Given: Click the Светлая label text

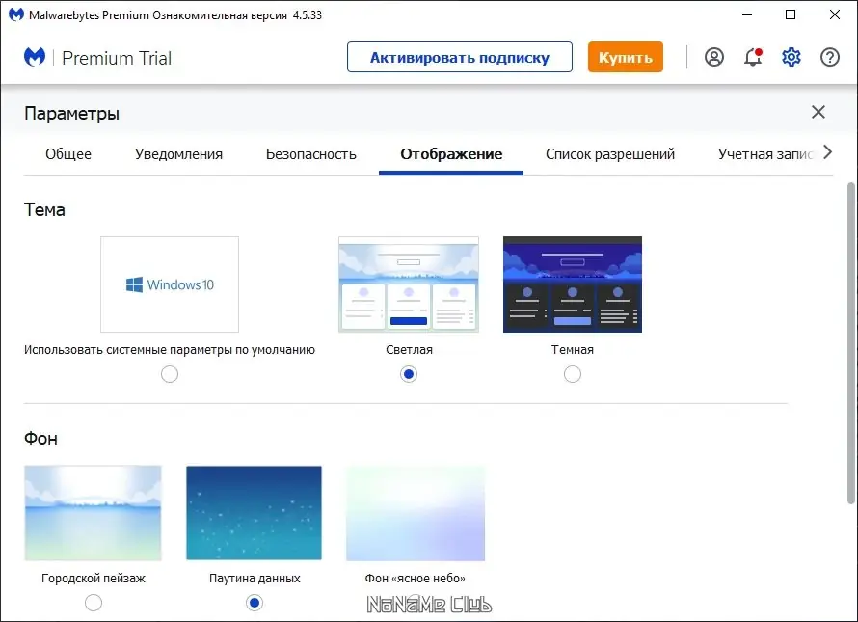Looking at the screenshot, I should click(409, 350).
